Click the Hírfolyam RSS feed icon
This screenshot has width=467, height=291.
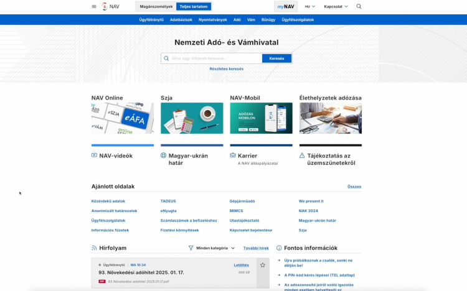[95, 248]
